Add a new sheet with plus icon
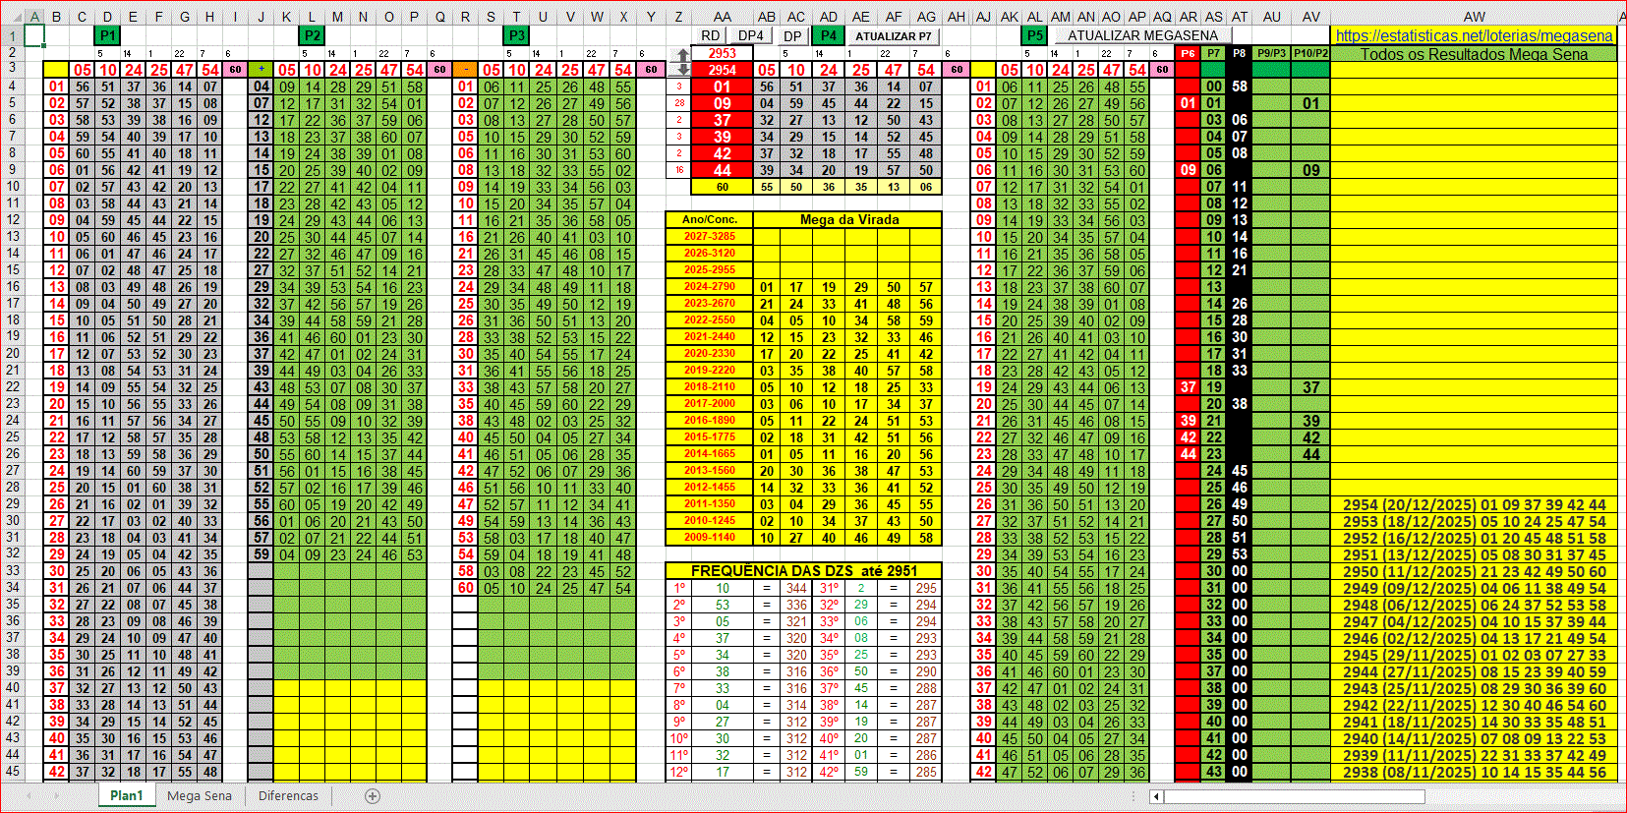The width and height of the screenshot is (1627, 813). [x=373, y=796]
